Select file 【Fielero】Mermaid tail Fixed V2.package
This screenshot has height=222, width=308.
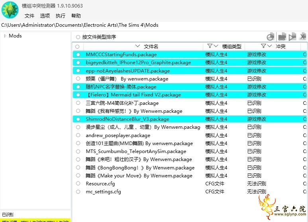point(133,95)
